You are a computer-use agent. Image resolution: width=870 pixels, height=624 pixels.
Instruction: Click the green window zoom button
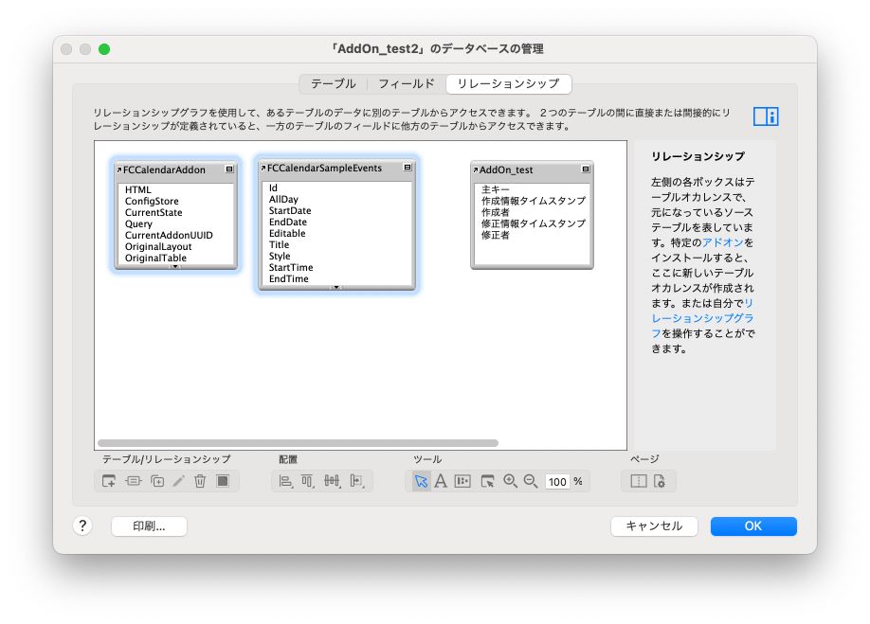point(103,49)
